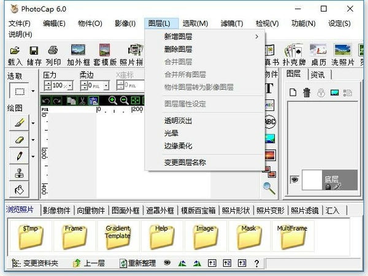Open the 柔边 soft edge value dropdown

coord(106,86)
